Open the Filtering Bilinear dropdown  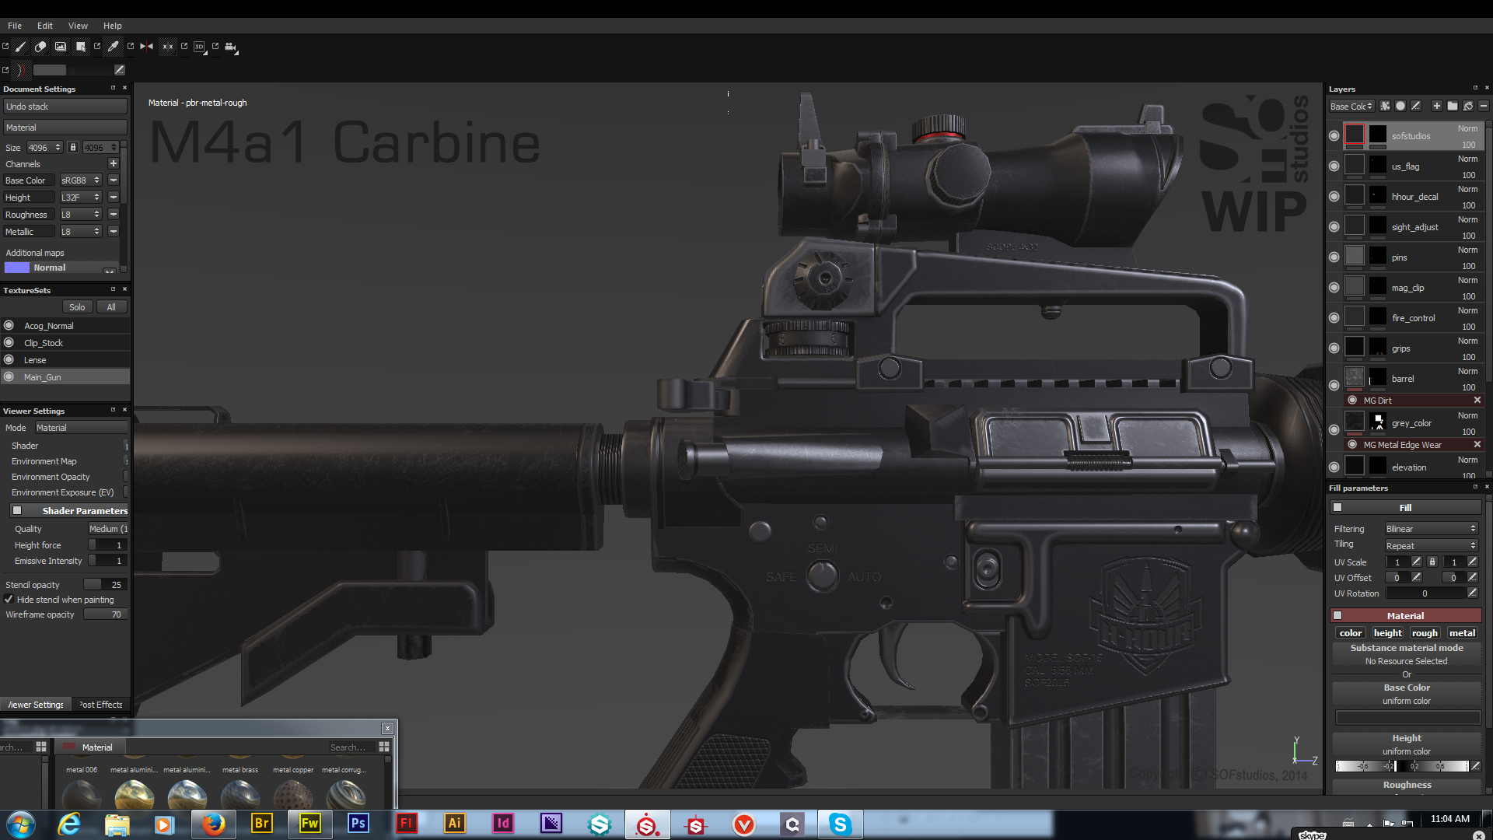click(x=1430, y=529)
